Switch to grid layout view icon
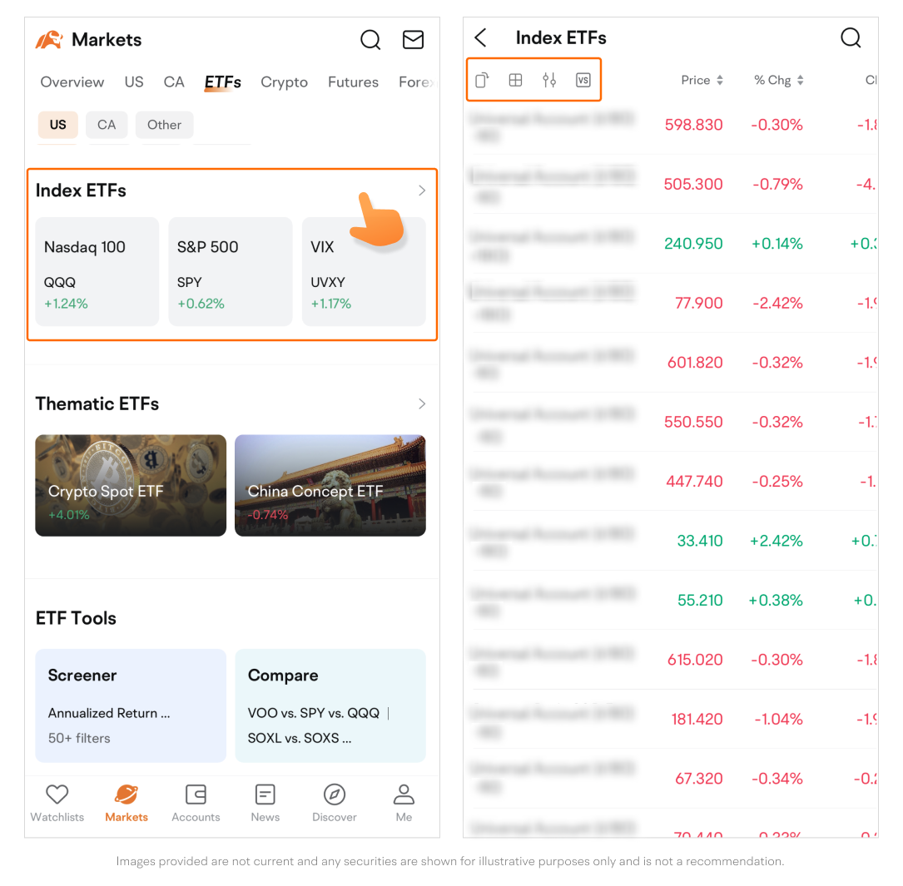Image resolution: width=903 pixels, height=886 pixels. (516, 80)
